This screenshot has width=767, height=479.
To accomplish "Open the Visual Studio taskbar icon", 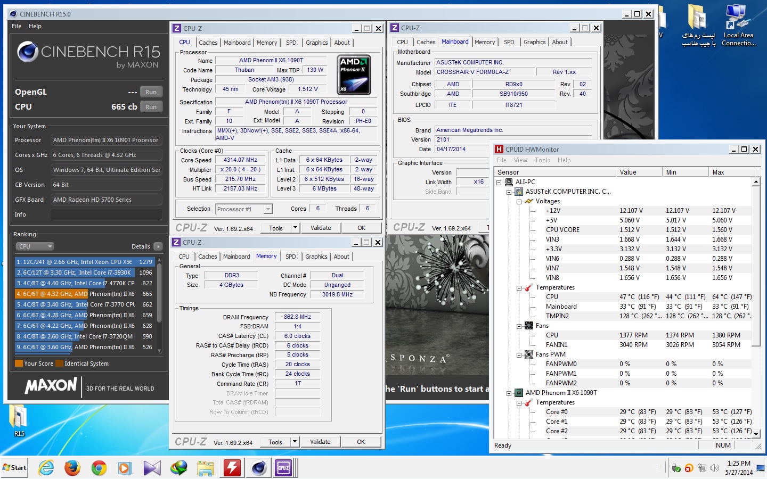I will pyautogui.click(x=152, y=468).
